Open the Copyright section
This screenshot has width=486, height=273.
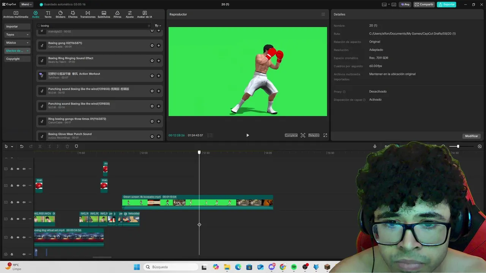tap(17, 59)
